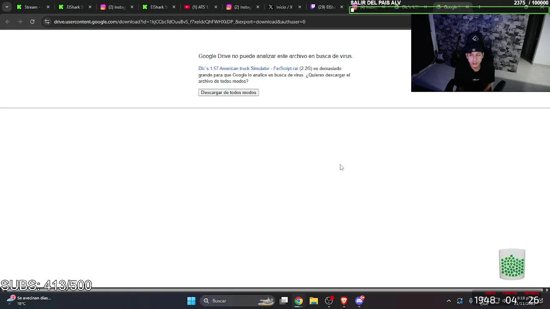Screen dimensions: 550x309
Task: Reload the Google Drive download page
Action: [x=32, y=21]
